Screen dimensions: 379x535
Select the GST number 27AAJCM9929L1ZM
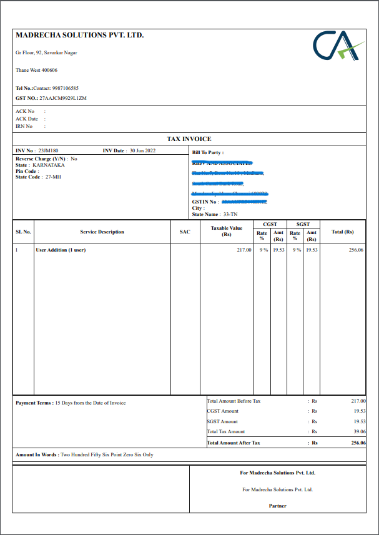[x=63, y=98]
